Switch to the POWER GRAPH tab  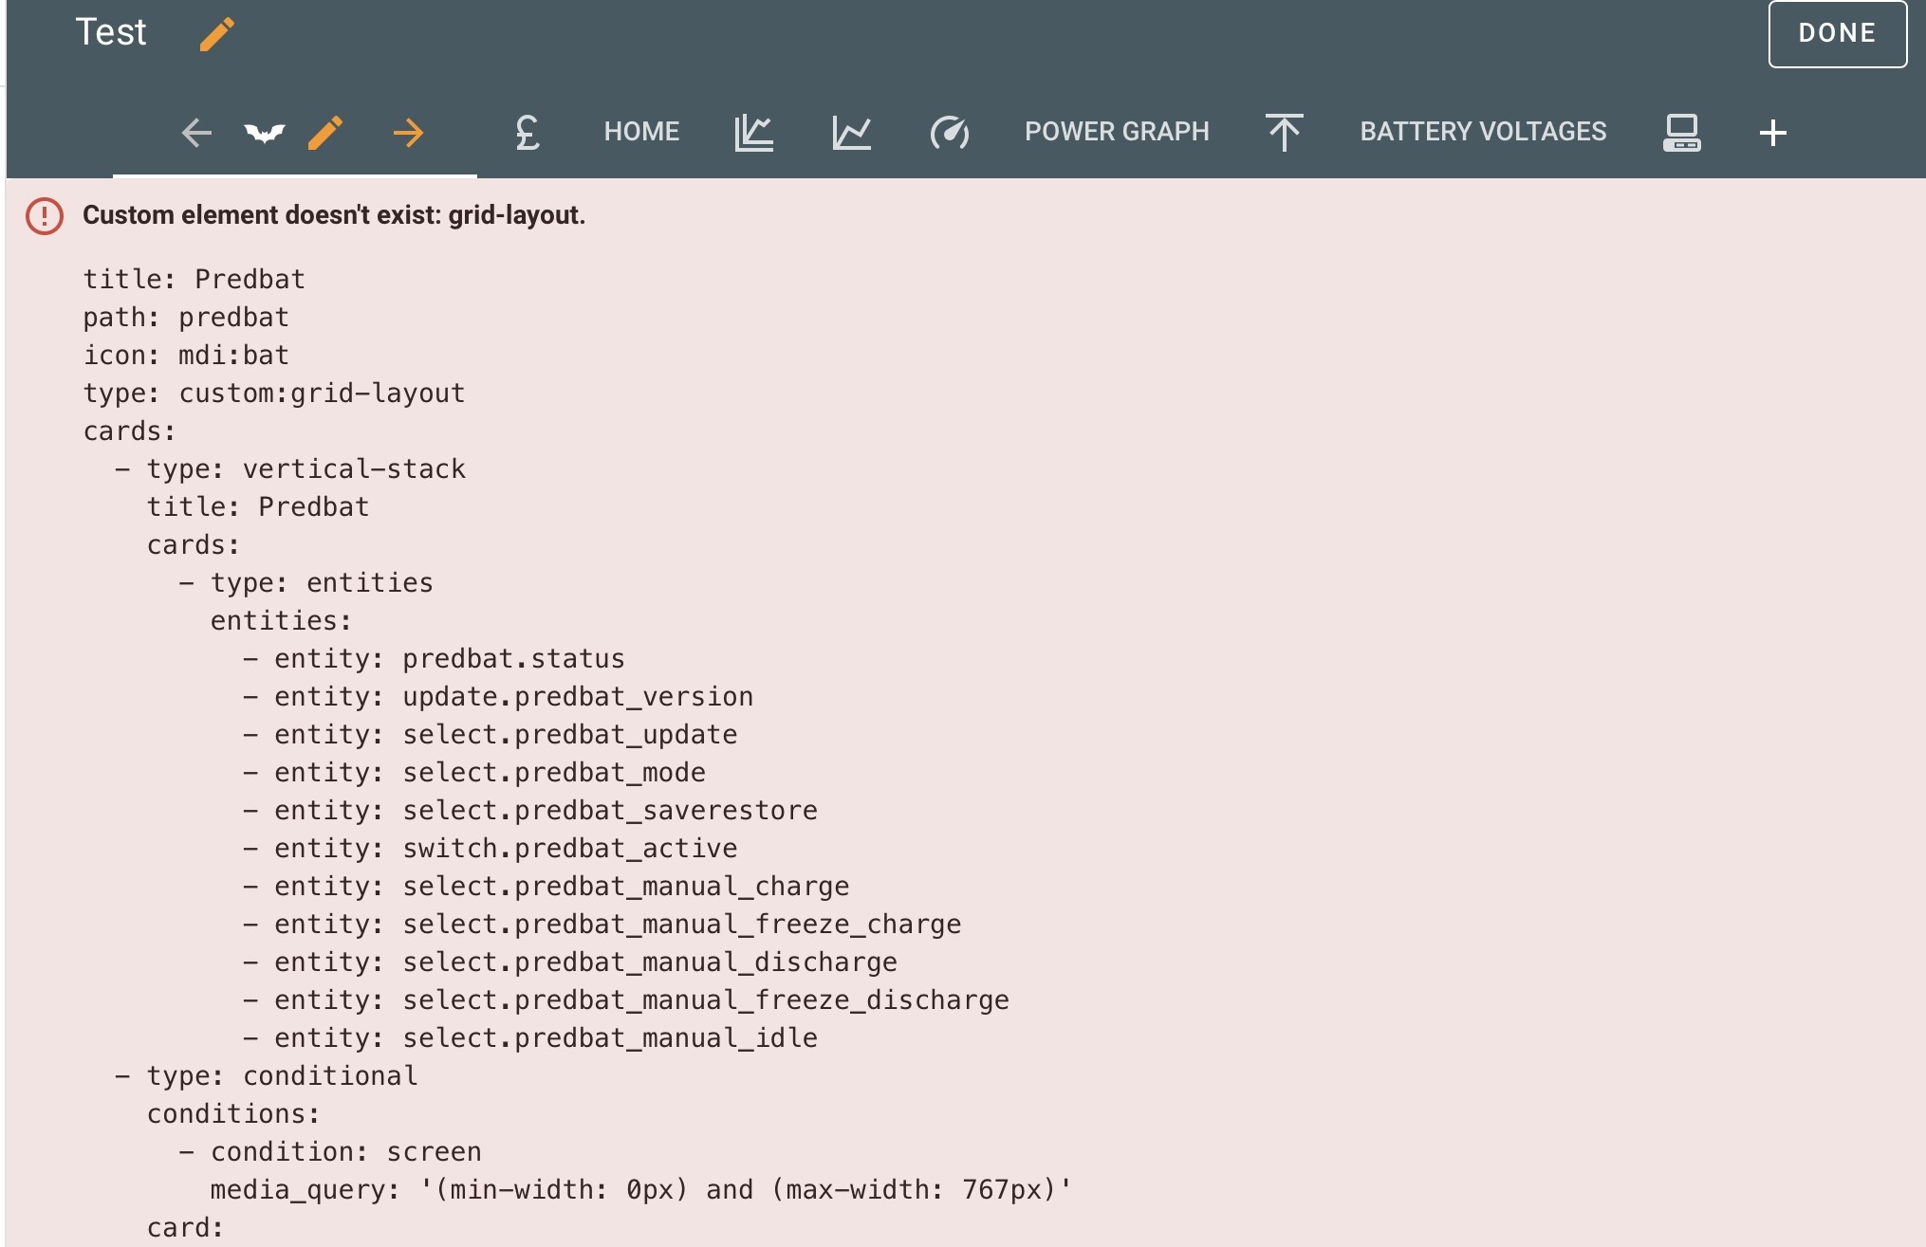tap(1117, 132)
